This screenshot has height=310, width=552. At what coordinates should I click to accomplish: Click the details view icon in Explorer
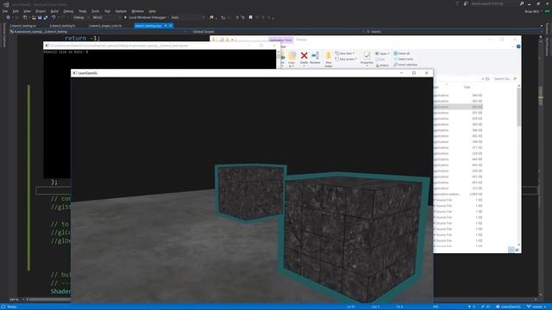point(511,250)
